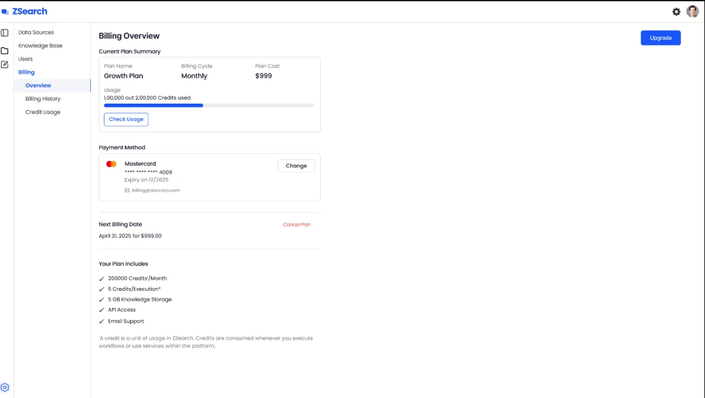Open the Billing History subpage
Image resolution: width=705 pixels, height=398 pixels.
[x=43, y=99]
